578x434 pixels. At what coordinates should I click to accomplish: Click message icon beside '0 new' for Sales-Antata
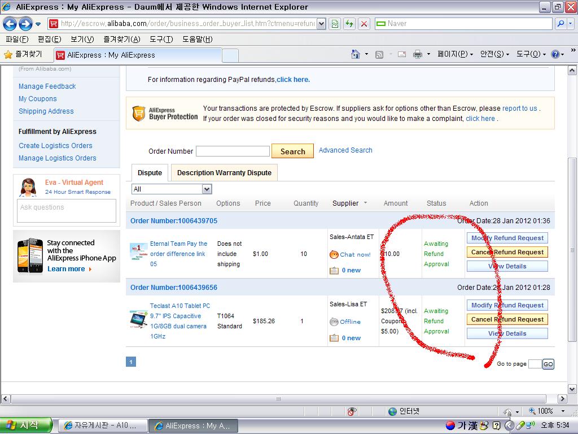click(x=334, y=271)
